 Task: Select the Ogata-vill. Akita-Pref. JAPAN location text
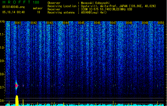pos(118,6)
